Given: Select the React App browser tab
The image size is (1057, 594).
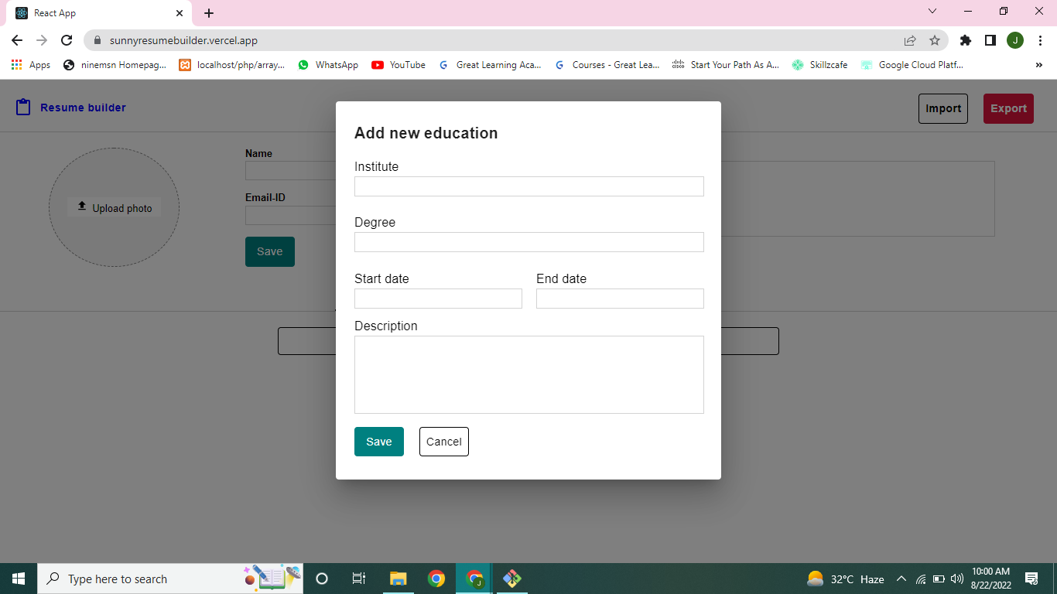Looking at the screenshot, I should [93, 12].
